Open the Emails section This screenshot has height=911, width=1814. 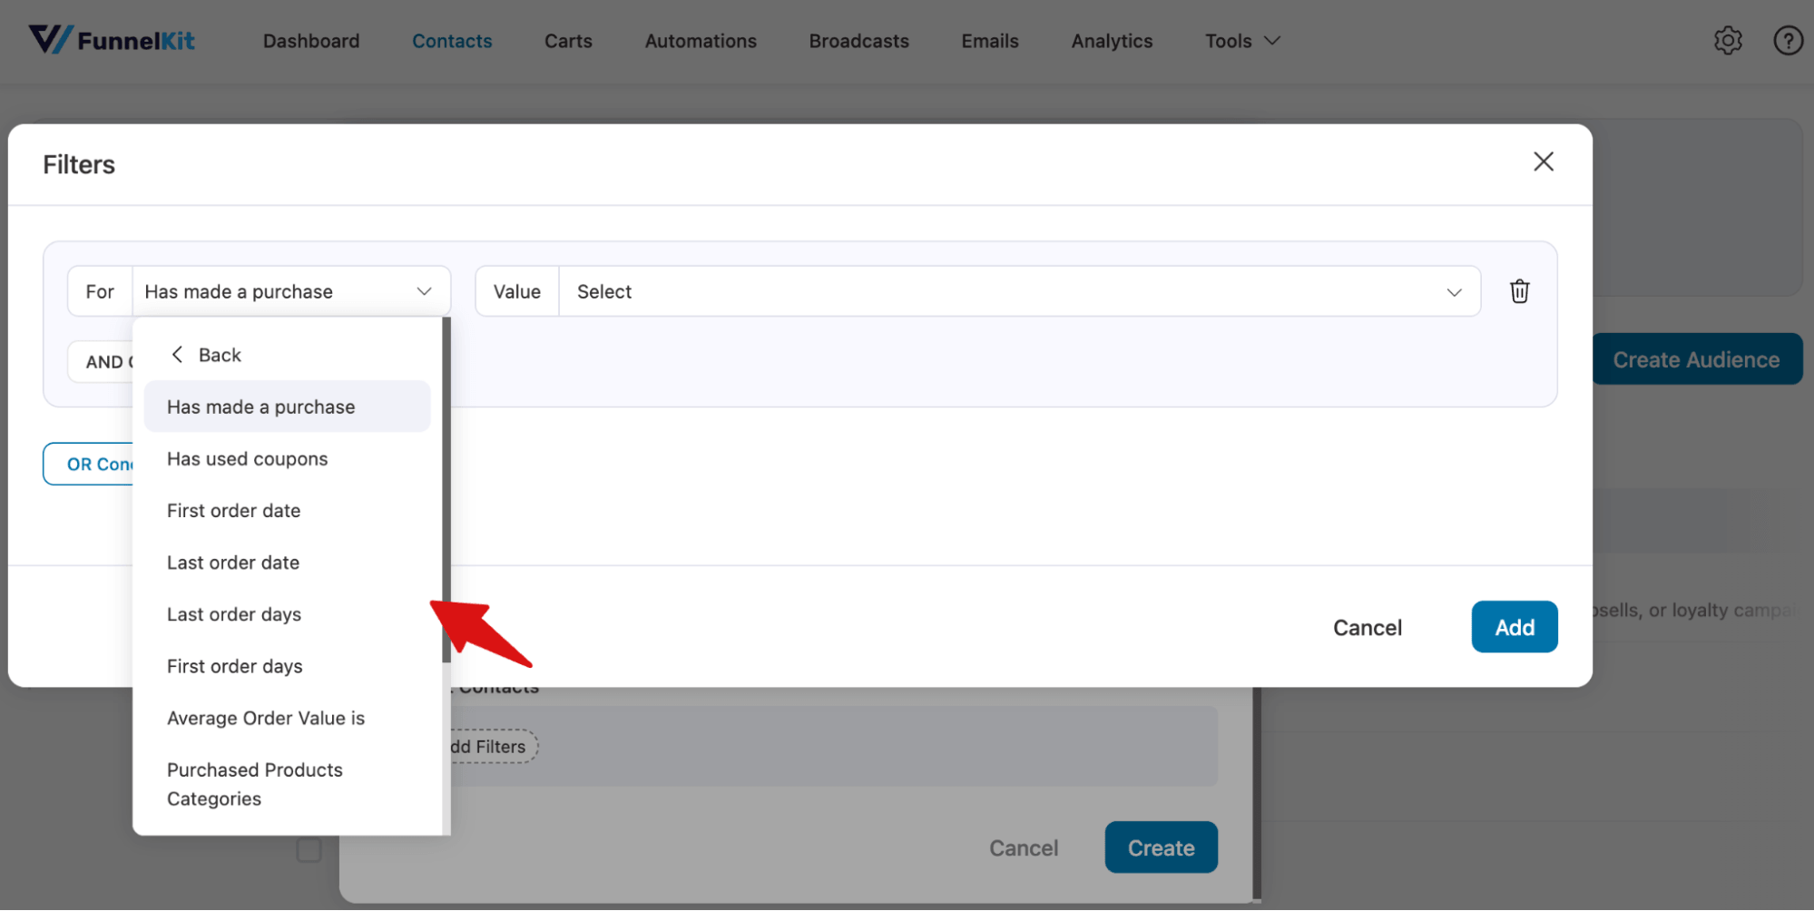[990, 41]
